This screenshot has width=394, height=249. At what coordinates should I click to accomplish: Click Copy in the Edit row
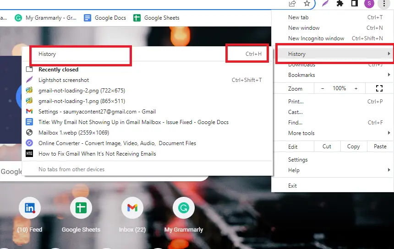(x=354, y=146)
